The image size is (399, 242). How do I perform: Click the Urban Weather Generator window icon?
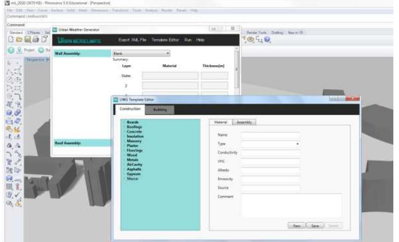click(x=55, y=30)
